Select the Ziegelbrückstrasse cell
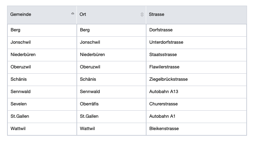264x141 pixels. click(168, 79)
